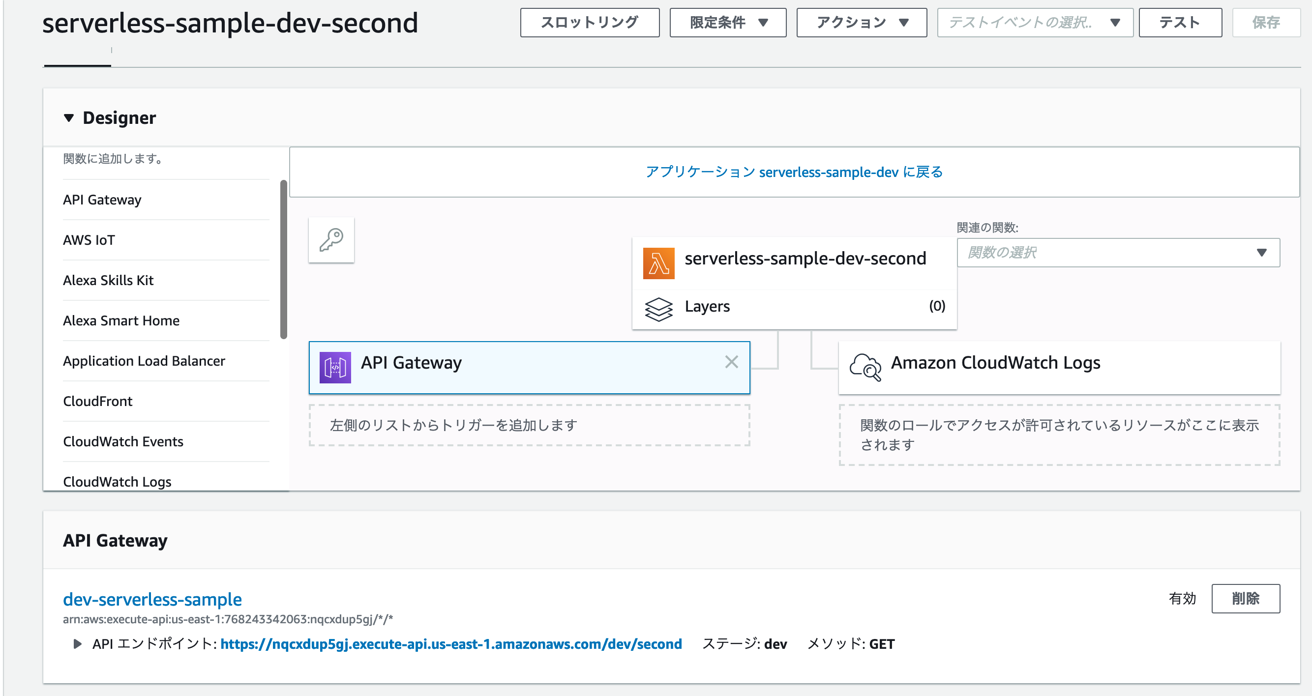Viewport: 1312px width, 696px height.
Task: Open the テストイベントの選択 dropdown
Action: (x=1035, y=23)
